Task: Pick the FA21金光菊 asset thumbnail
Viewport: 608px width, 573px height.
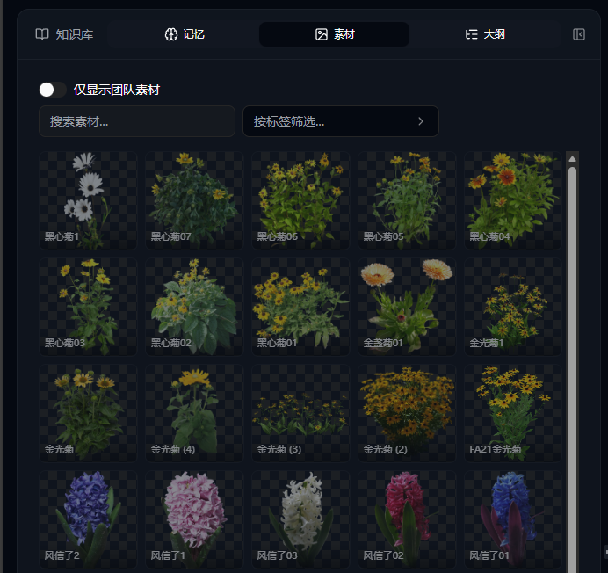Action: pyautogui.click(x=513, y=413)
